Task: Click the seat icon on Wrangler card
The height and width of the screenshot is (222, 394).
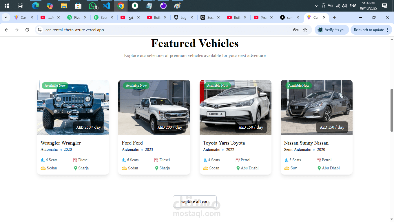Action: click(43, 160)
